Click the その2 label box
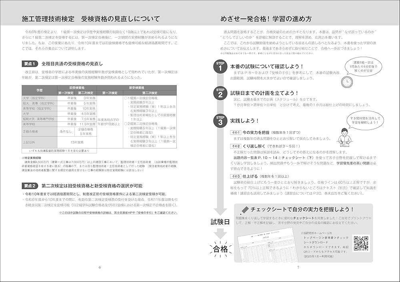 click(x=236, y=146)
